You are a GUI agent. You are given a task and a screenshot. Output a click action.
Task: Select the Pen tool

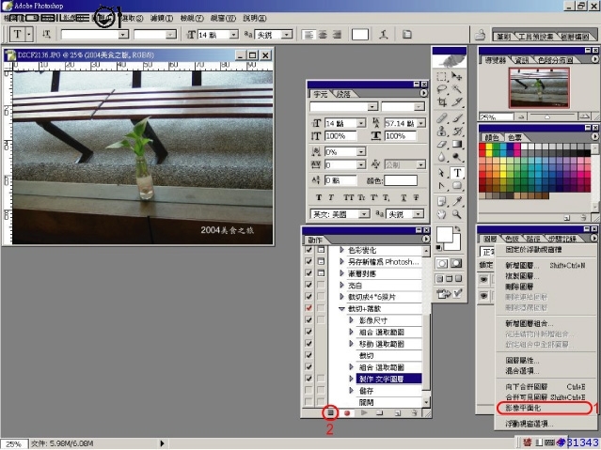click(x=442, y=186)
